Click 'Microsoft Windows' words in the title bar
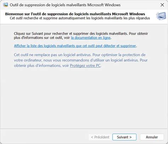168x144 pixels. point(104,5)
